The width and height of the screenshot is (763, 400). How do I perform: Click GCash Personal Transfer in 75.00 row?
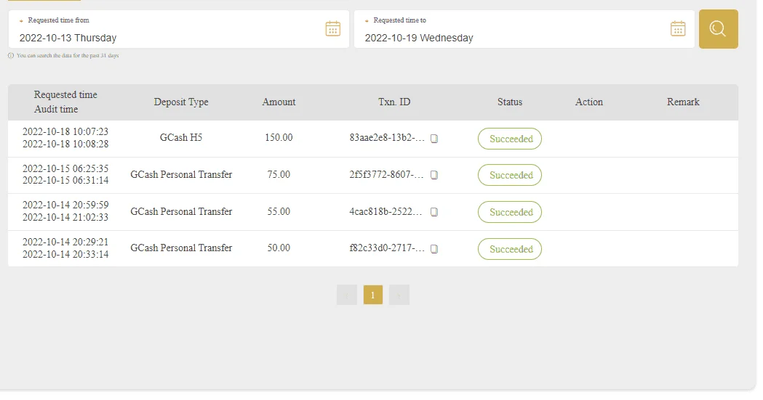(181, 174)
